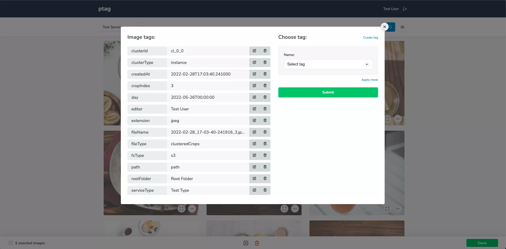Close the image tags dialog
This screenshot has height=249, width=506.
click(x=384, y=27)
